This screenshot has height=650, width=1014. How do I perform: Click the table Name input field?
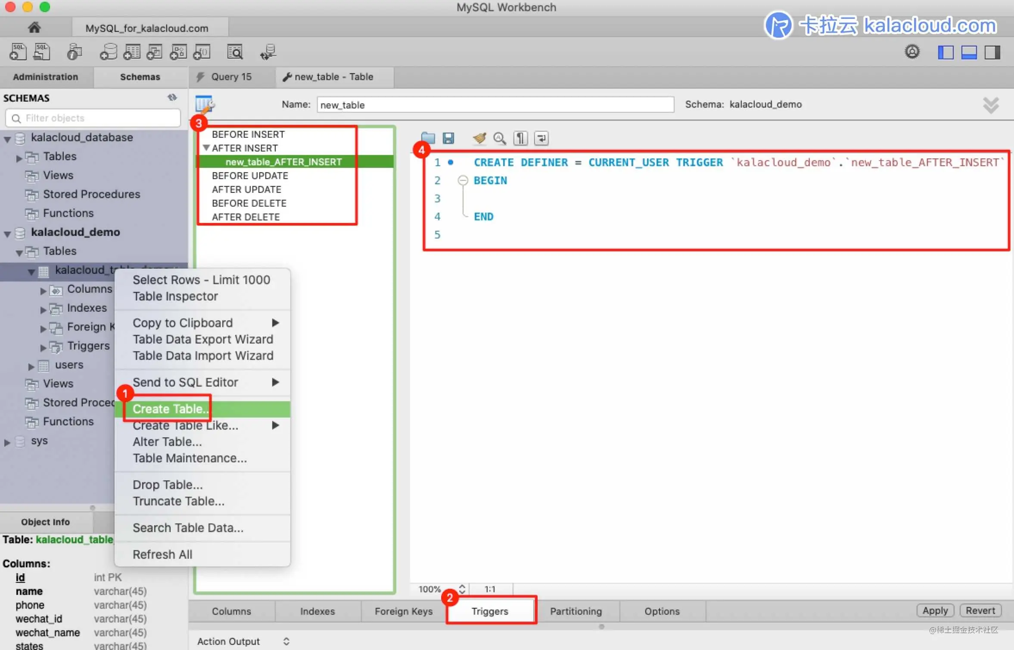point(495,105)
